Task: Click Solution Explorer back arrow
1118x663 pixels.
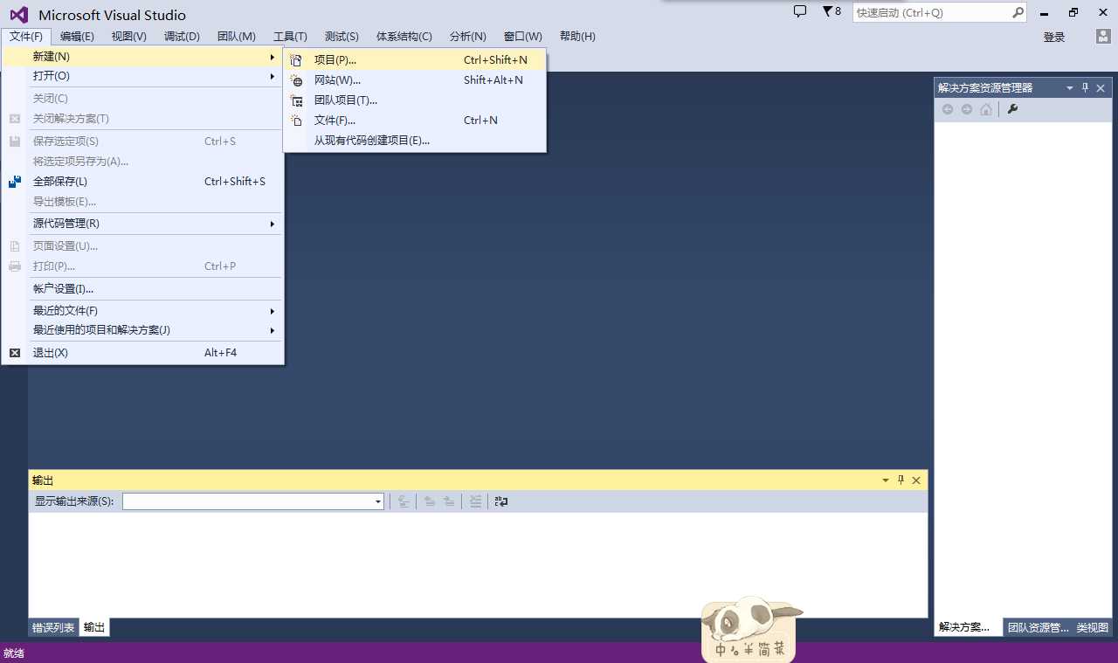Action: coord(948,109)
